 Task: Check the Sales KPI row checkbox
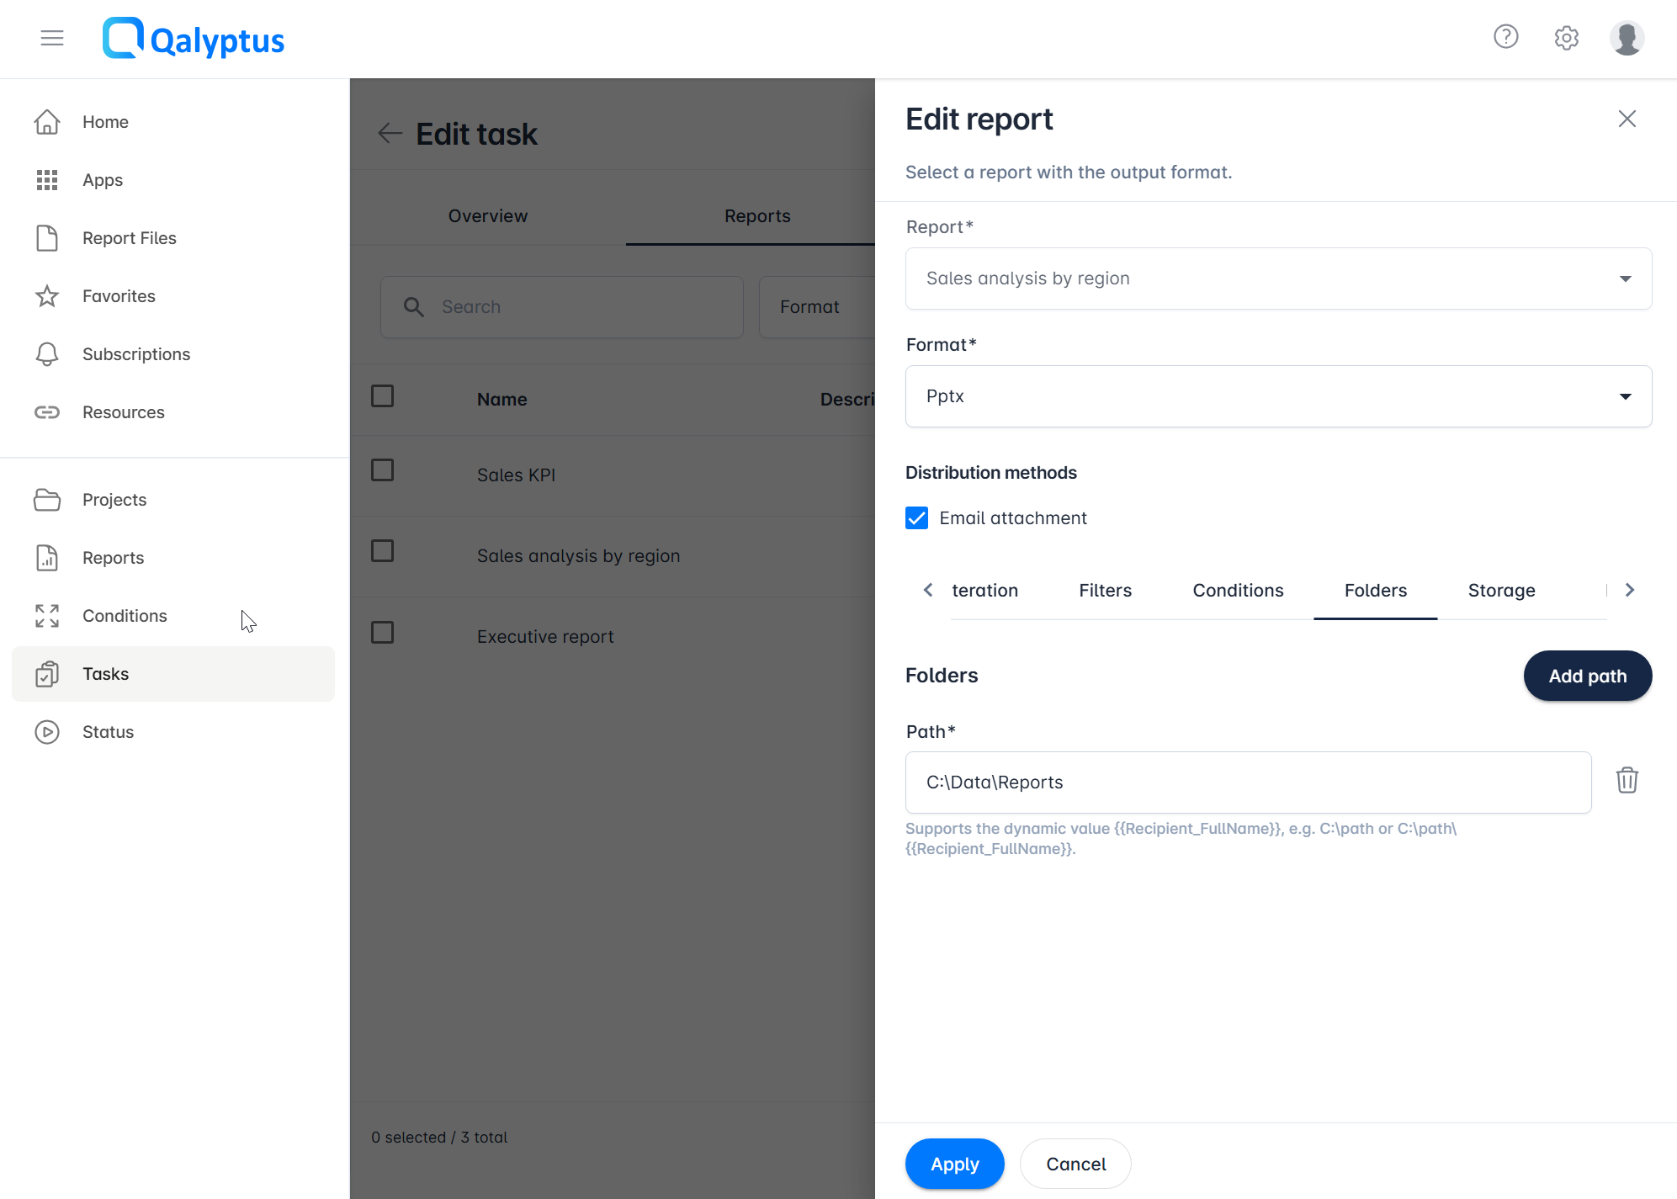(383, 470)
